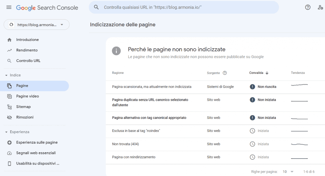Open 'Pagina scansionata, ma attualmente non indicizzata' row
This screenshot has width=325, height=176.
(152, 87)
